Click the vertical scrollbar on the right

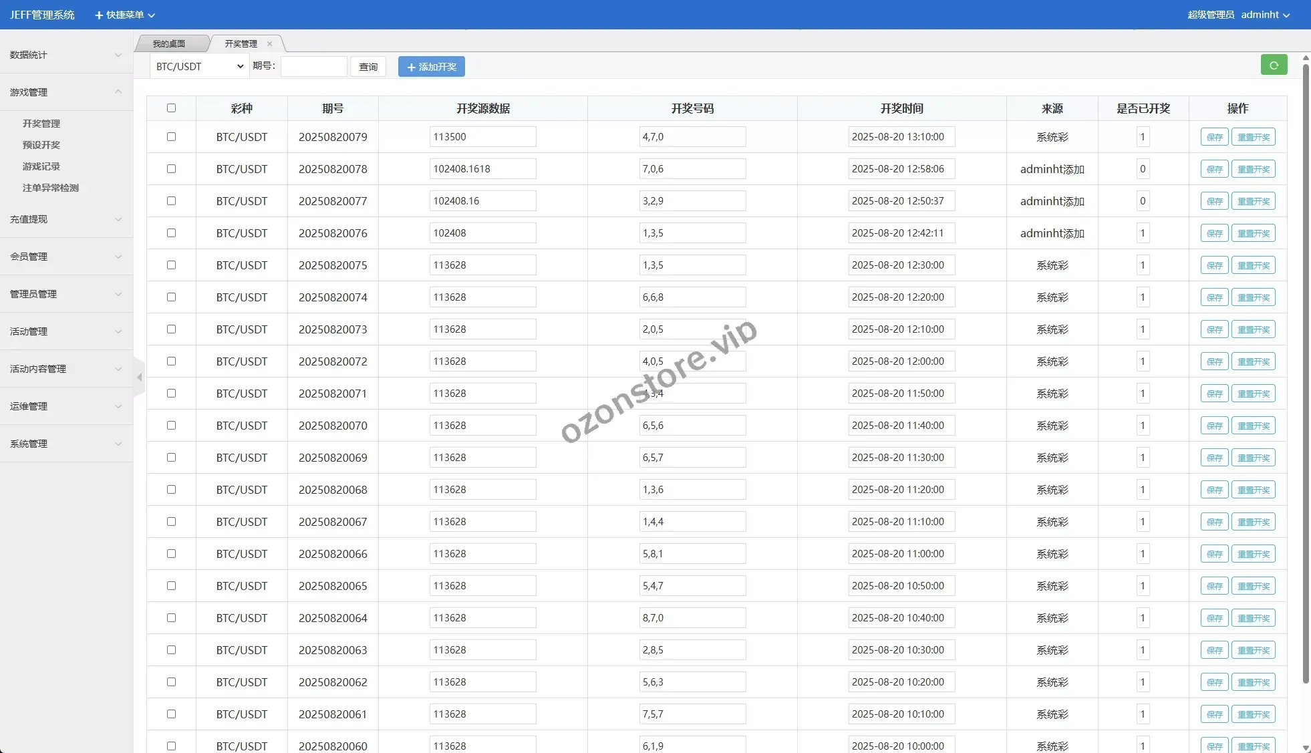[x=1306, y=374]
